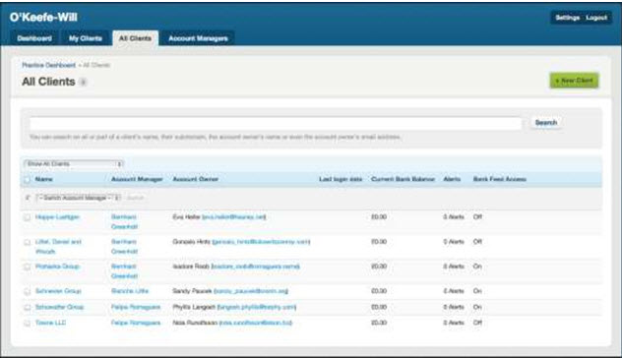Check the Schowalter Group row checkbox

click(x=27, y=307)
